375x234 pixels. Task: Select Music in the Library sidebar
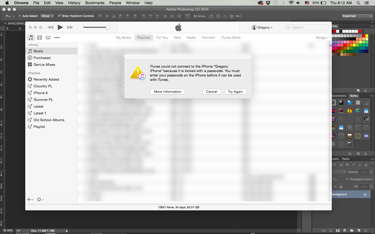click(51, 51)
